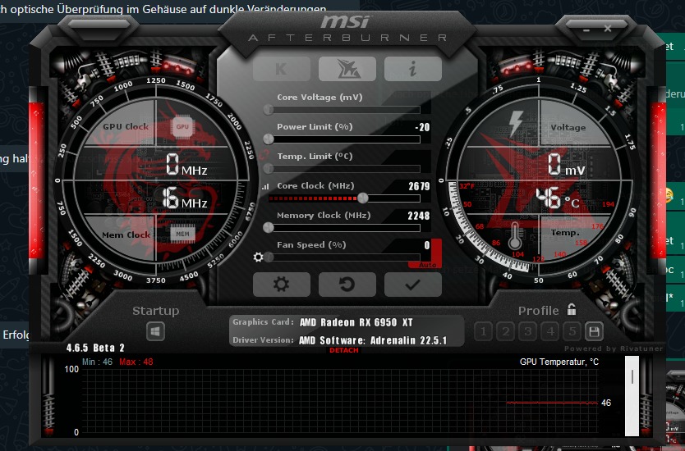Minimize the Afterburner window
685x451 pixels.
pos(586,30)
